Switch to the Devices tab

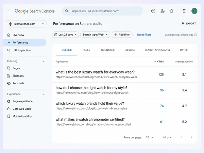(130, 50)
